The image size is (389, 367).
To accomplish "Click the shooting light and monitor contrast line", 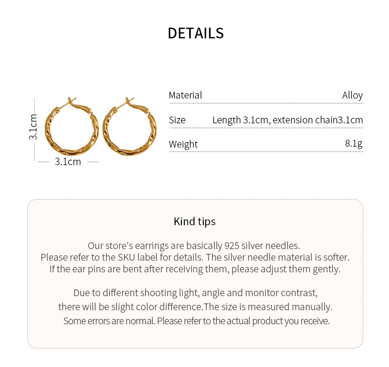I will click(x=195, y=293).
